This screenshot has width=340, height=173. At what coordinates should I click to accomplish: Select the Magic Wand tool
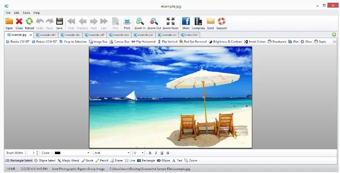tap(68, 160)
